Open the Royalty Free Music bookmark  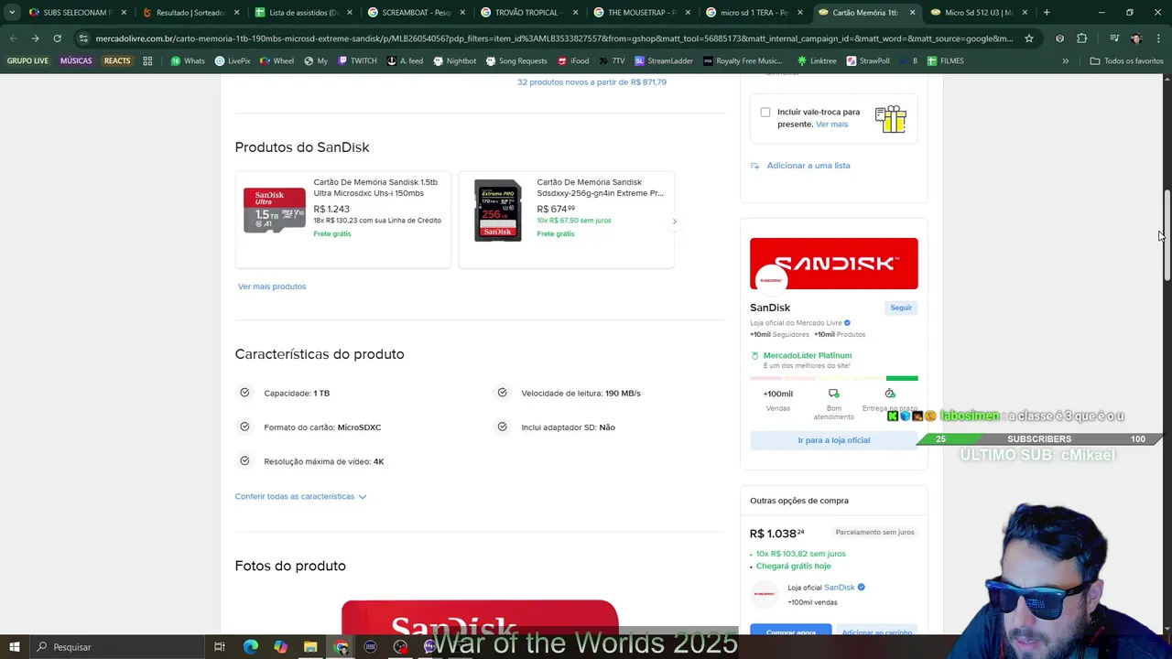[x=743, y=60]
